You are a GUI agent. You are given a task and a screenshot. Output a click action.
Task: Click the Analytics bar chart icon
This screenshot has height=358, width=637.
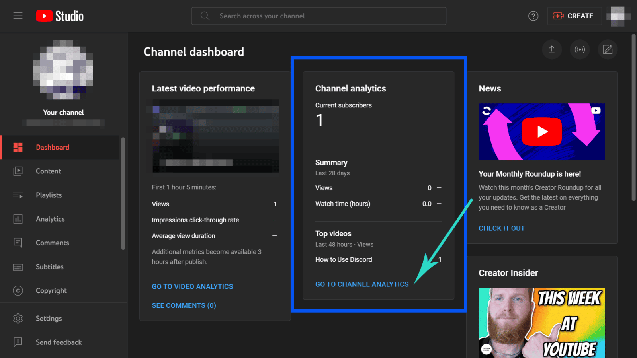click(18, 219)
